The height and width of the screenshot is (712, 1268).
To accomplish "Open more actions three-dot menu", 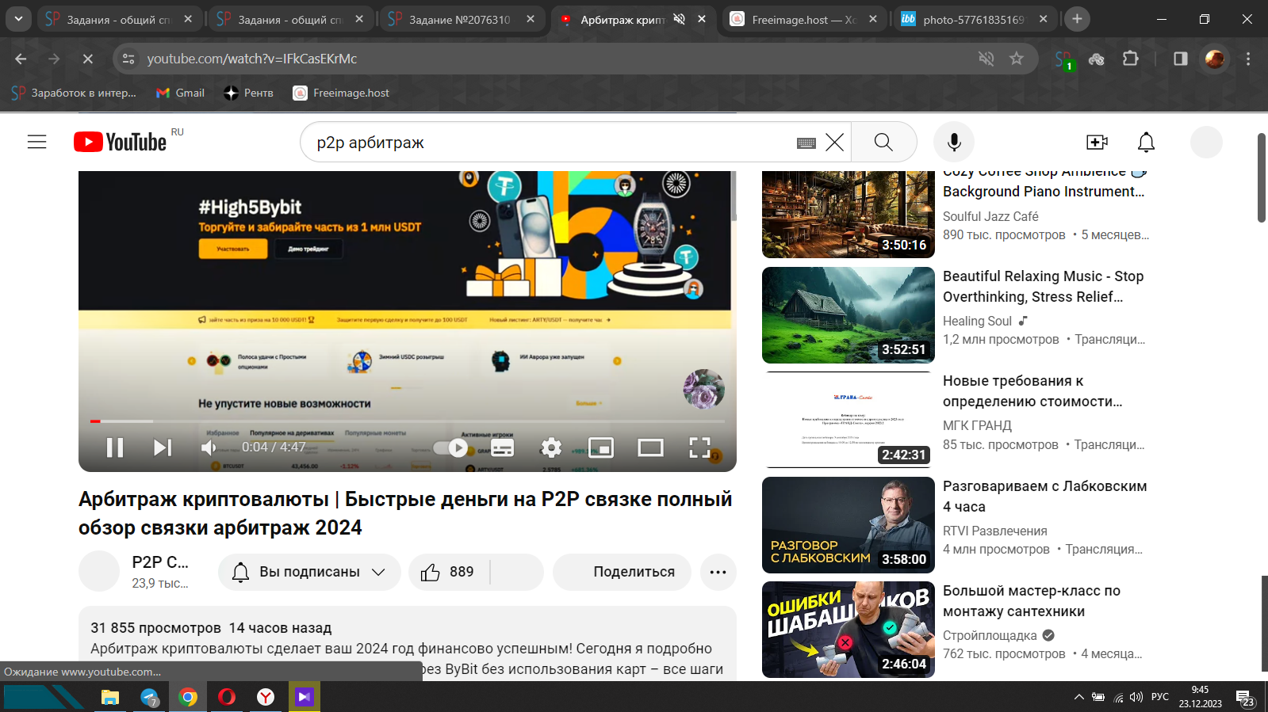I will coord(718,572).
